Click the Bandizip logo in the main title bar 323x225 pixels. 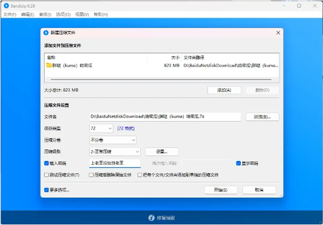click(6, 6)
